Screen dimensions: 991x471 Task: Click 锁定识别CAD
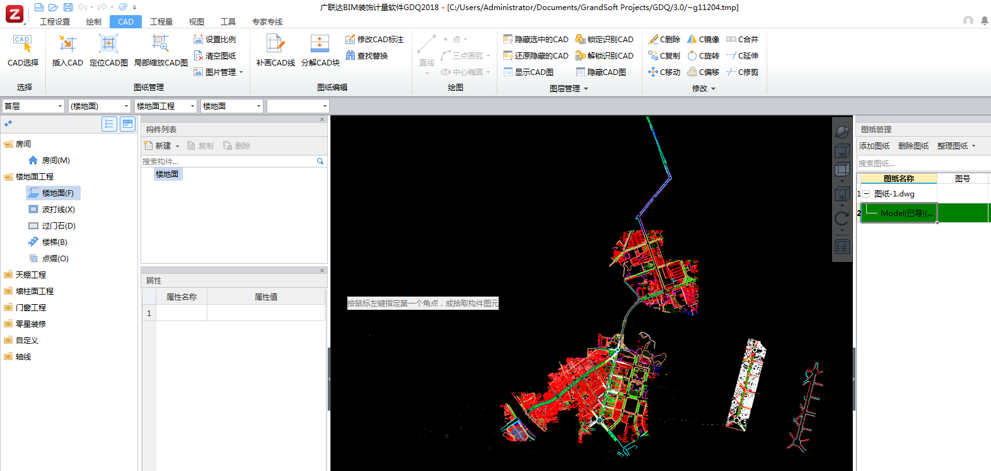(605, 39)
